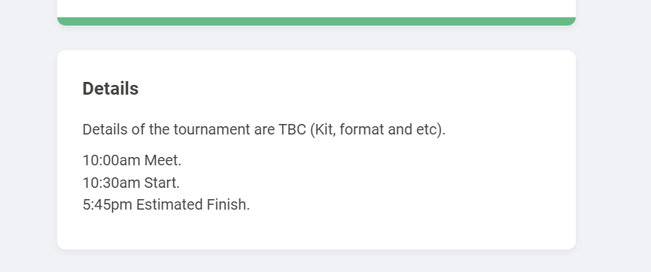Screen dimensions: 651x272
Task: Click the 10:00am time text
Action: click(x=111, y=160)
